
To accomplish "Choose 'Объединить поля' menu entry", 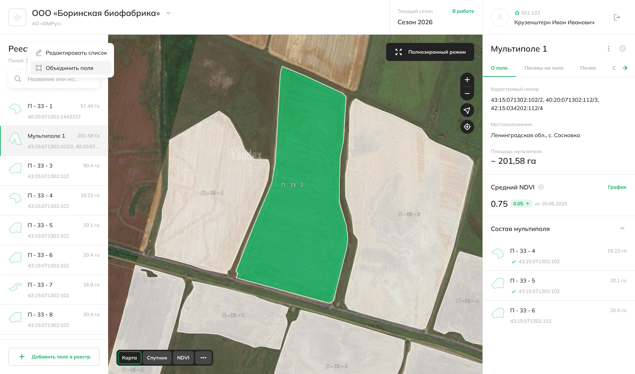I will click(71, 68).
